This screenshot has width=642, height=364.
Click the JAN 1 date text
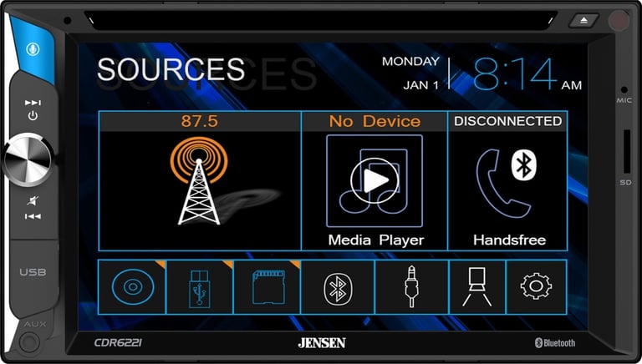pos(421,85)
